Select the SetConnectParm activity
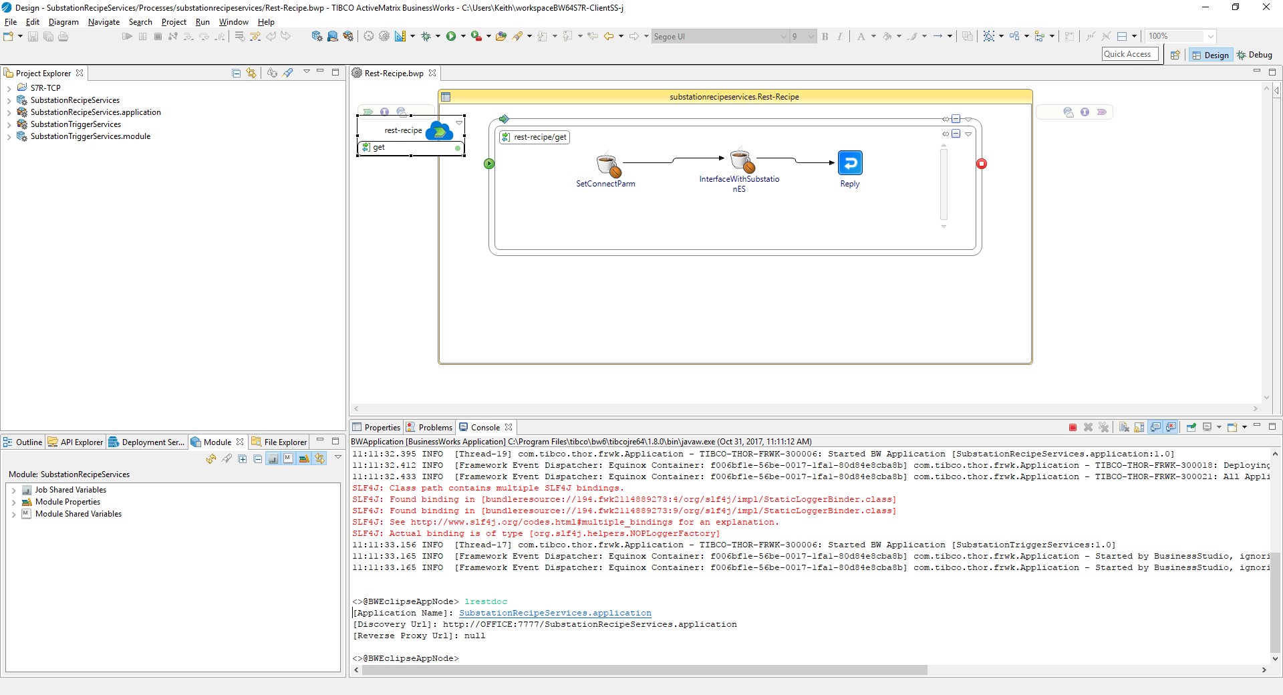Viewport: 1283px width, 695px height. pyautogui.click(x=607, y=166)
